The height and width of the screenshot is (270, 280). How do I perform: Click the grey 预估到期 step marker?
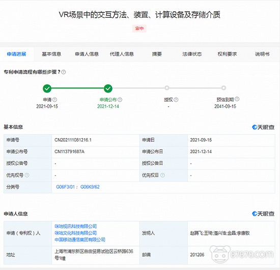(x=223, y=88)
